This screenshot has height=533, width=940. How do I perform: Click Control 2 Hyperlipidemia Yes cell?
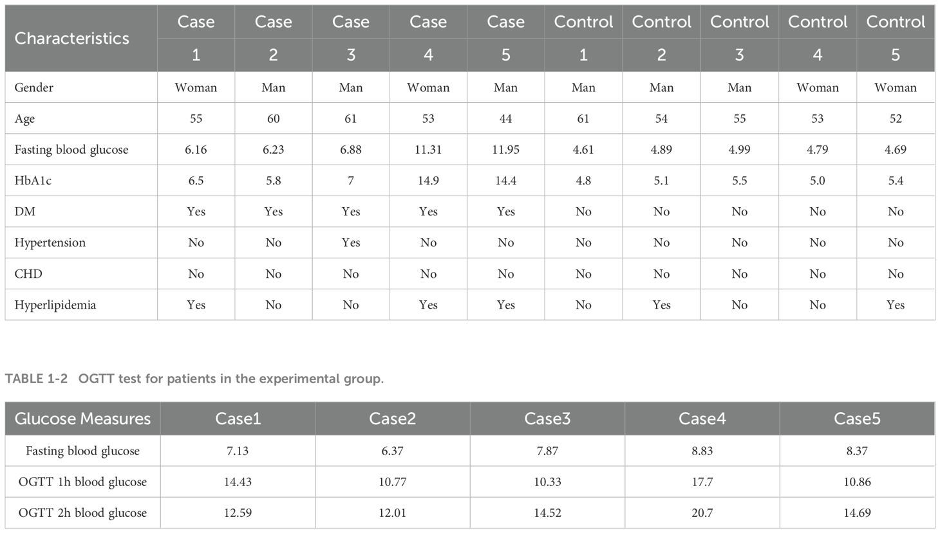pyautogui.click(x=661, y=305)
